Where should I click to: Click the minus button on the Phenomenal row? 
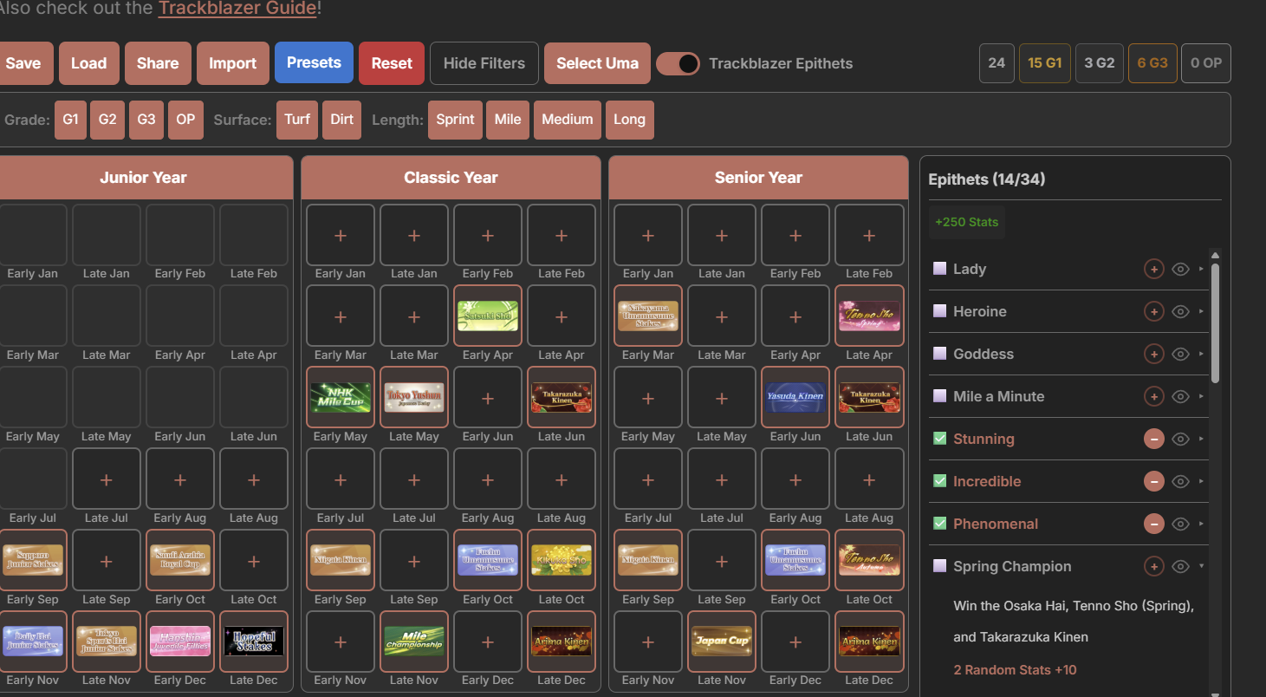coord(1153,524)
